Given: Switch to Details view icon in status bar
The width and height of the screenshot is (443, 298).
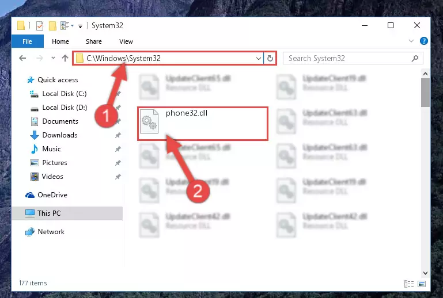Looking at the screenshot, I should (409, 284).
